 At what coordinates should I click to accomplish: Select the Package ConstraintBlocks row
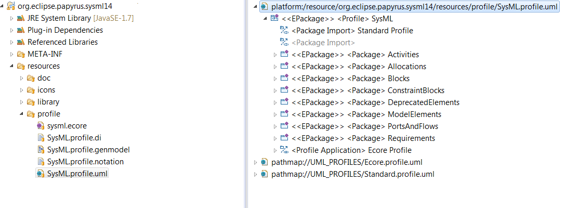pos(368,90)
